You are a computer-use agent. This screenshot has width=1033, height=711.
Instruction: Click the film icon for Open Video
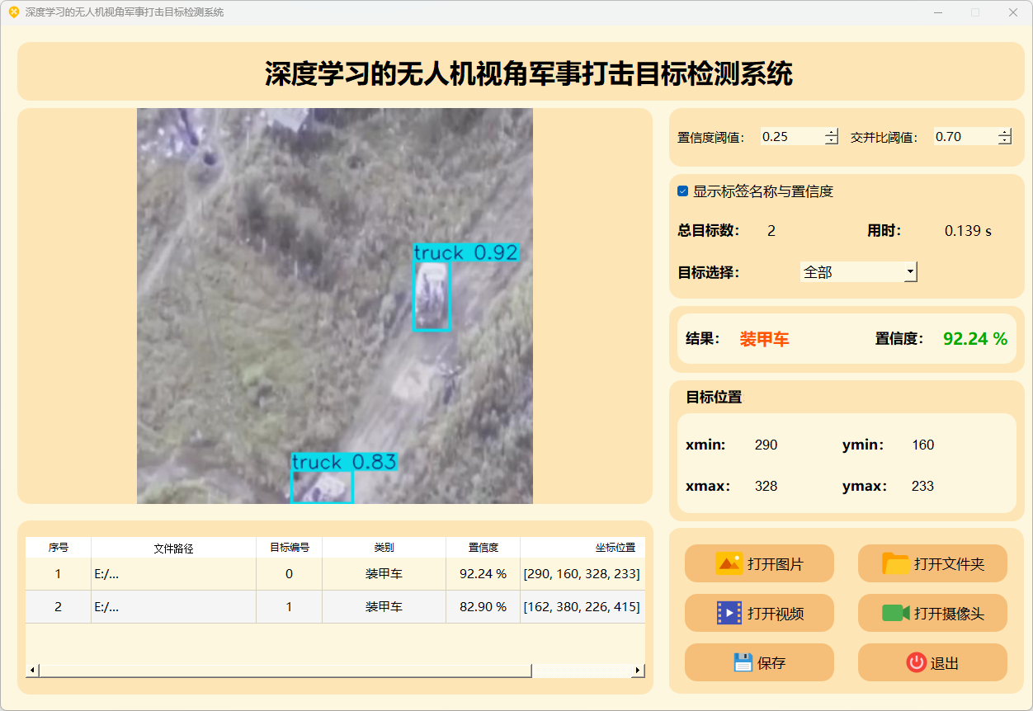(x=729, y=613)
